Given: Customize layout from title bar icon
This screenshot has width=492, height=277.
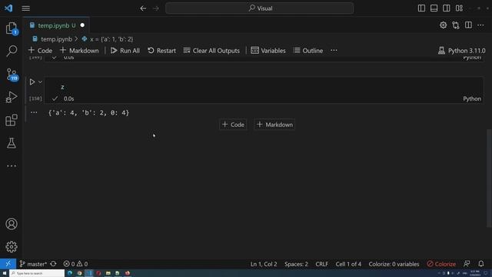Looking at the screenshot, I should (459, 8).
